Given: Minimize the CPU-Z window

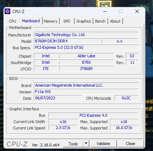Looking at the screenshot, I should (105, 11).
